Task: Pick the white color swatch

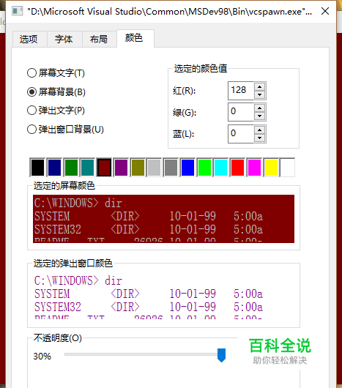Action: click(288, 168)
